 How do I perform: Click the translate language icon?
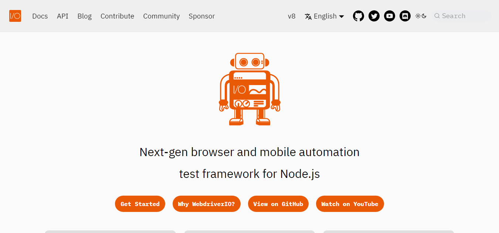coord(308,16)
